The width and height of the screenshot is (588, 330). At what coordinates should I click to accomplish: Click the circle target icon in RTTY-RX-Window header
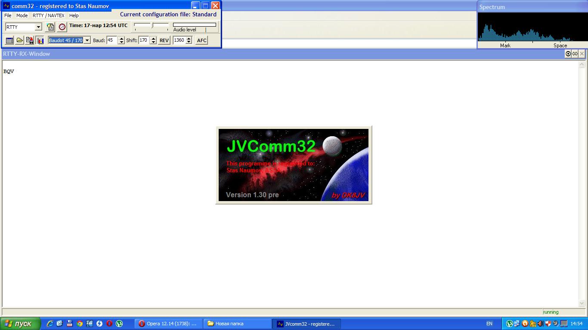[x=568, y=54]
